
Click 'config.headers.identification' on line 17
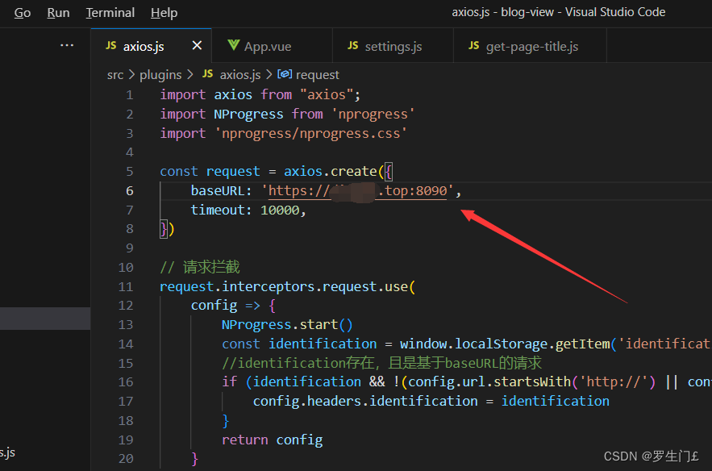point(365,402)
